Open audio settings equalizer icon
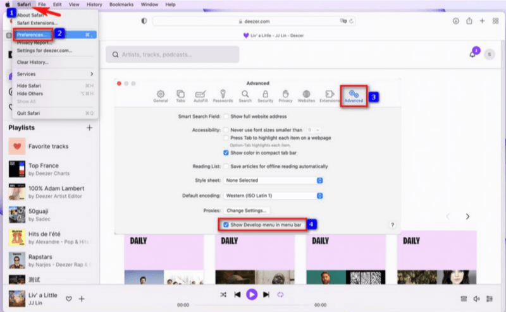 click(x=489, y=299)
